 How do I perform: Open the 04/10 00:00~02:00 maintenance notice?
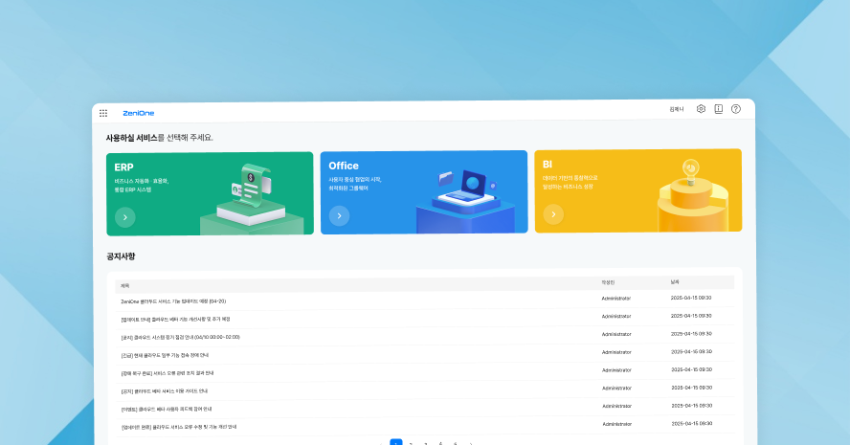pos(180,337)
